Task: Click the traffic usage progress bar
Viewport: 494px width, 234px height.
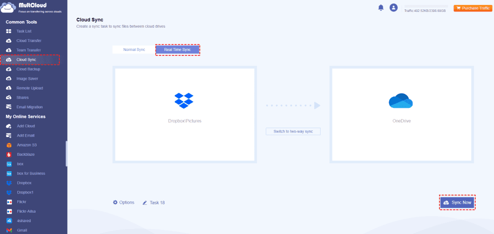Action: [x=426, y=6]
